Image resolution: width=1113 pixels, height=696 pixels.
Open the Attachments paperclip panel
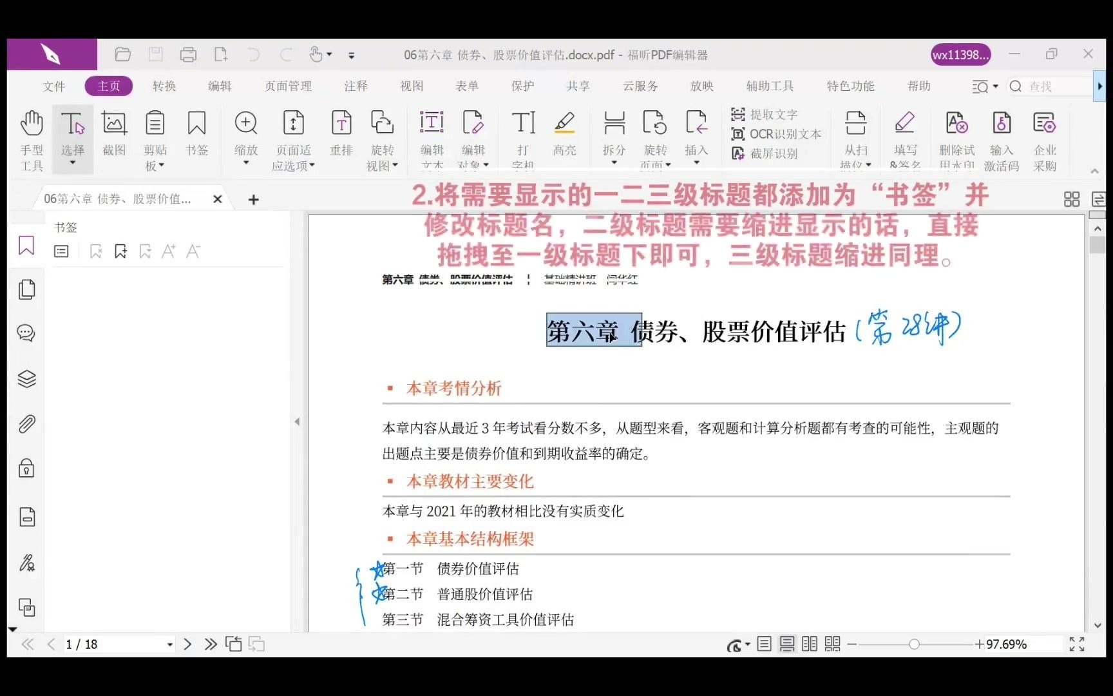point(26,424)
